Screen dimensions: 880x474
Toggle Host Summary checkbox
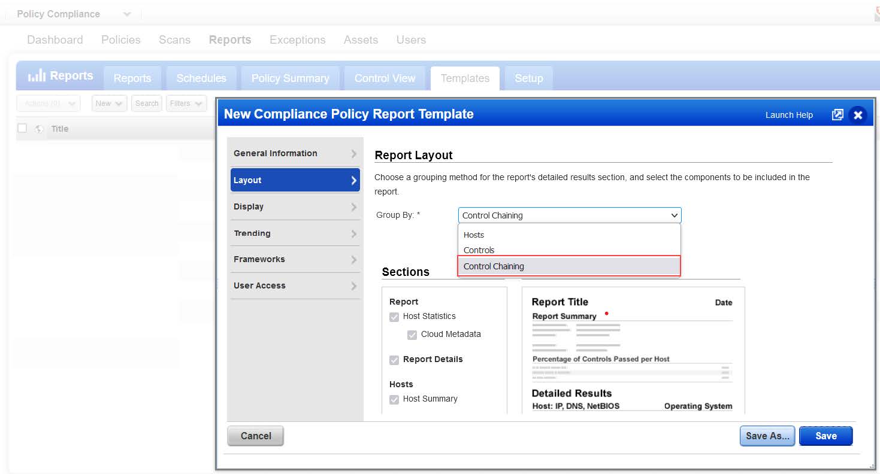coord(394,400)
